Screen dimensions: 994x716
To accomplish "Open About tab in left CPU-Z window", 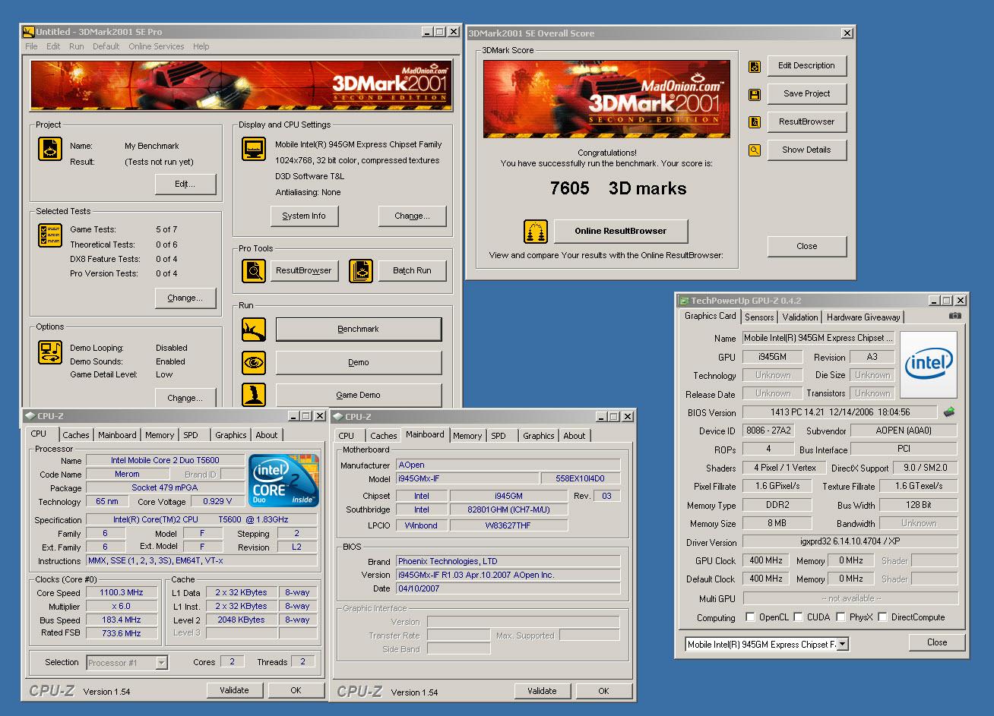I will click(x=267, y=435).
